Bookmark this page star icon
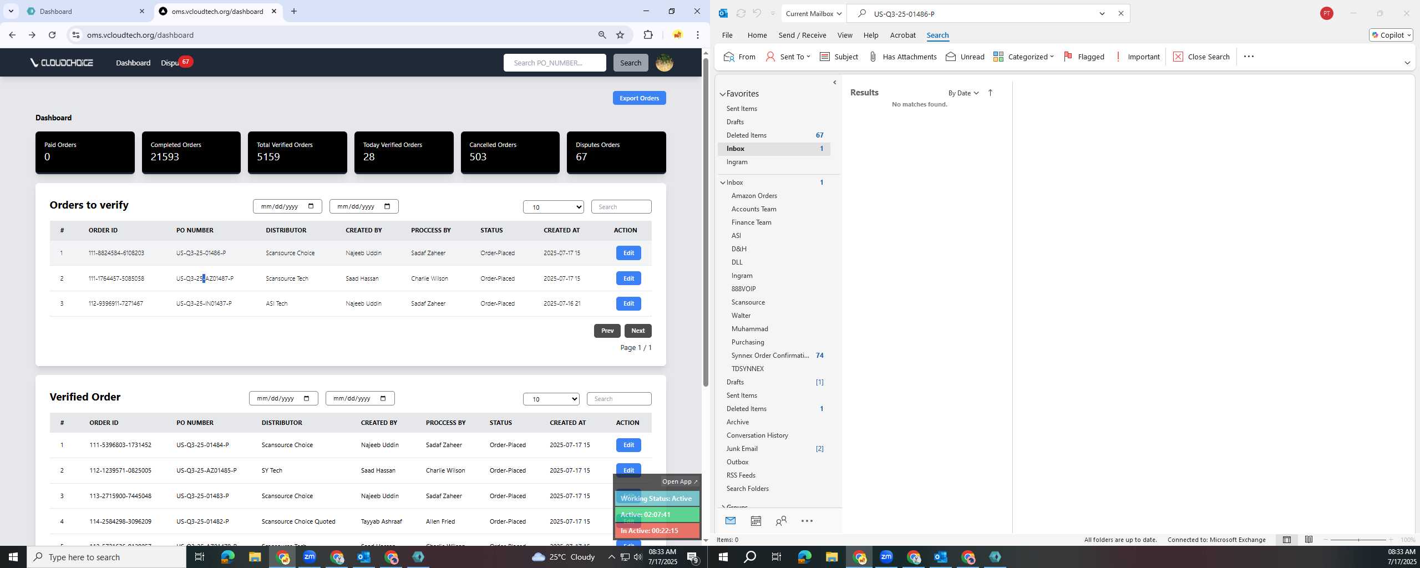The width and height of the screenshot is (1420, 568). point(620,35)
